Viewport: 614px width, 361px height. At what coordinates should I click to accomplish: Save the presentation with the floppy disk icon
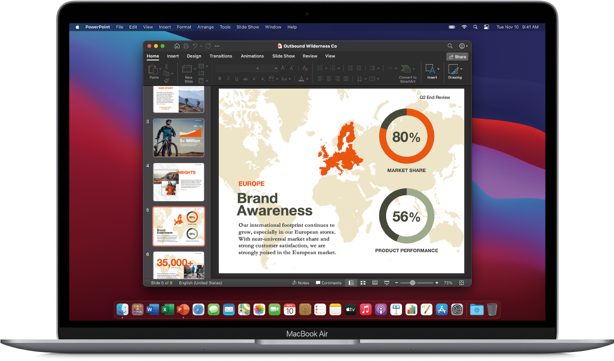tap(186, 46)
